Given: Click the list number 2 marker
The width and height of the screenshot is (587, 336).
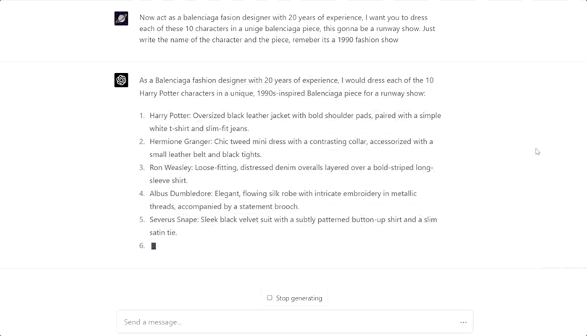Looking at the screenshot, I should [142, 142].
